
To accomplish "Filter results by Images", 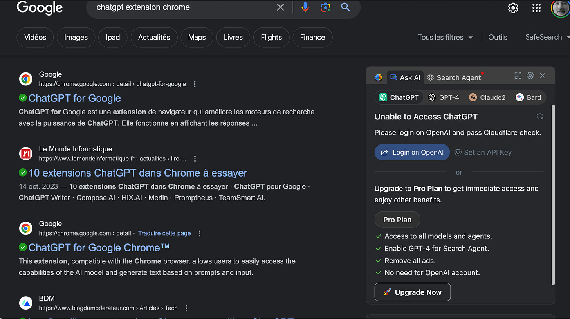I will pos(76,37).
